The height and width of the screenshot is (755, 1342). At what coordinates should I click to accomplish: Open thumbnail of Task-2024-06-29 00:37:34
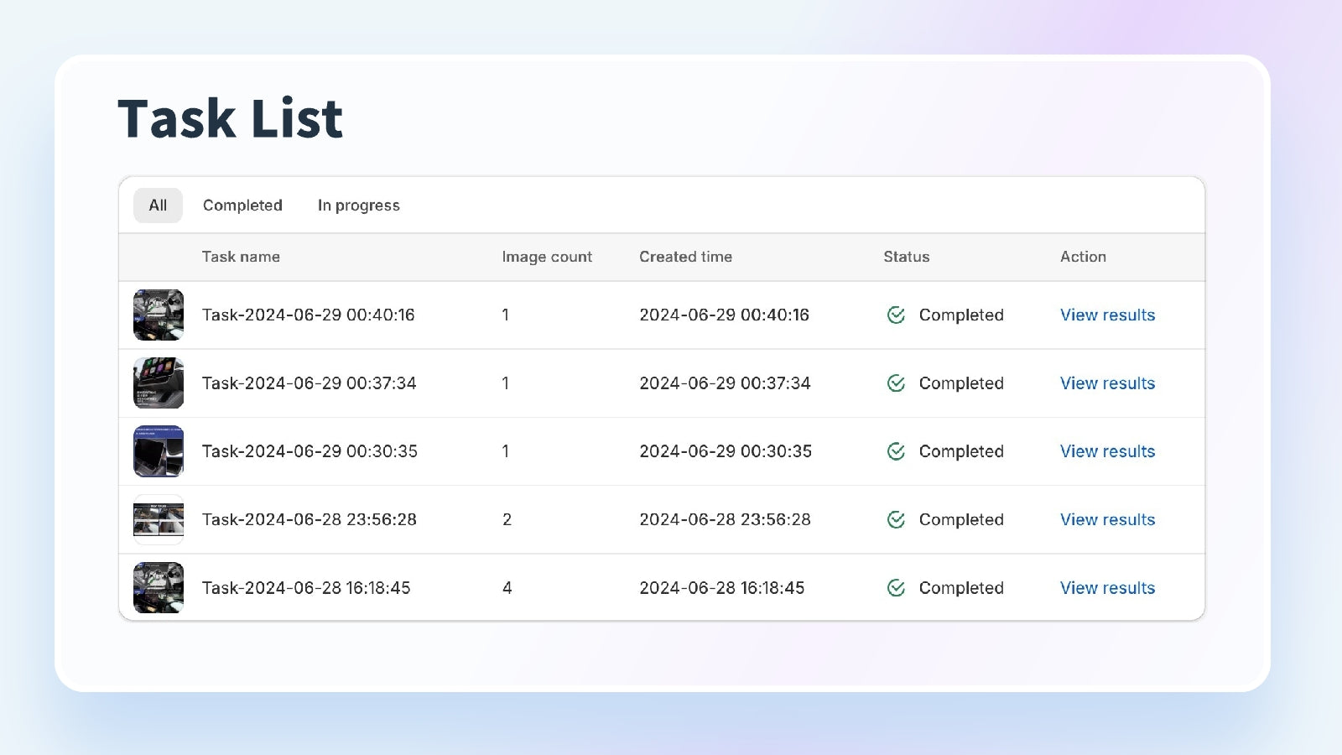(159, 383)
